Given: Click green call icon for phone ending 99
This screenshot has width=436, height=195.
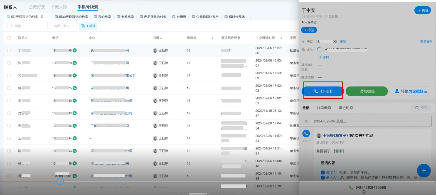Looking at the screenshot, I should pos(74,50).
